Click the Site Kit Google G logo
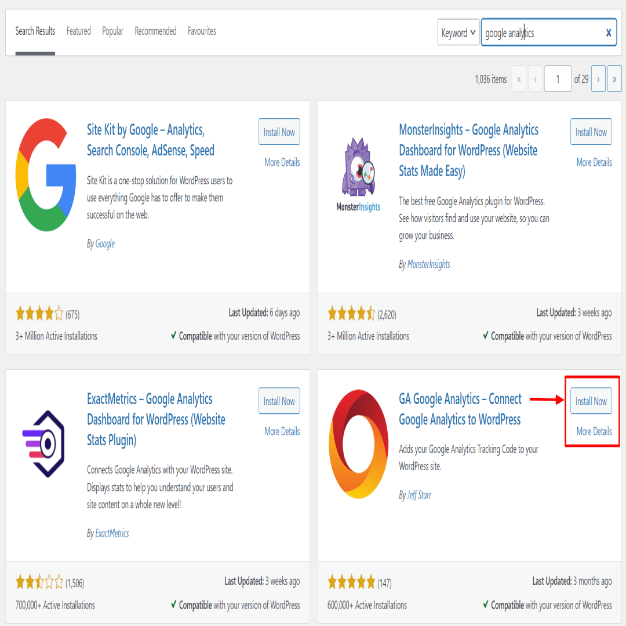Image resolution: width=626 pixels, height=626 pixels. click(46, 175)
